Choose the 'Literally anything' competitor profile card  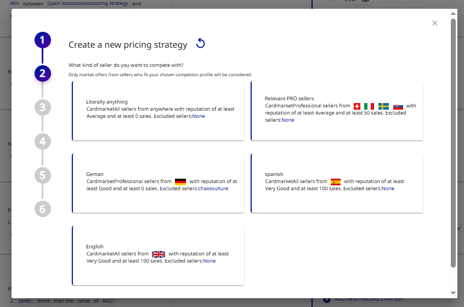[158, 111]
